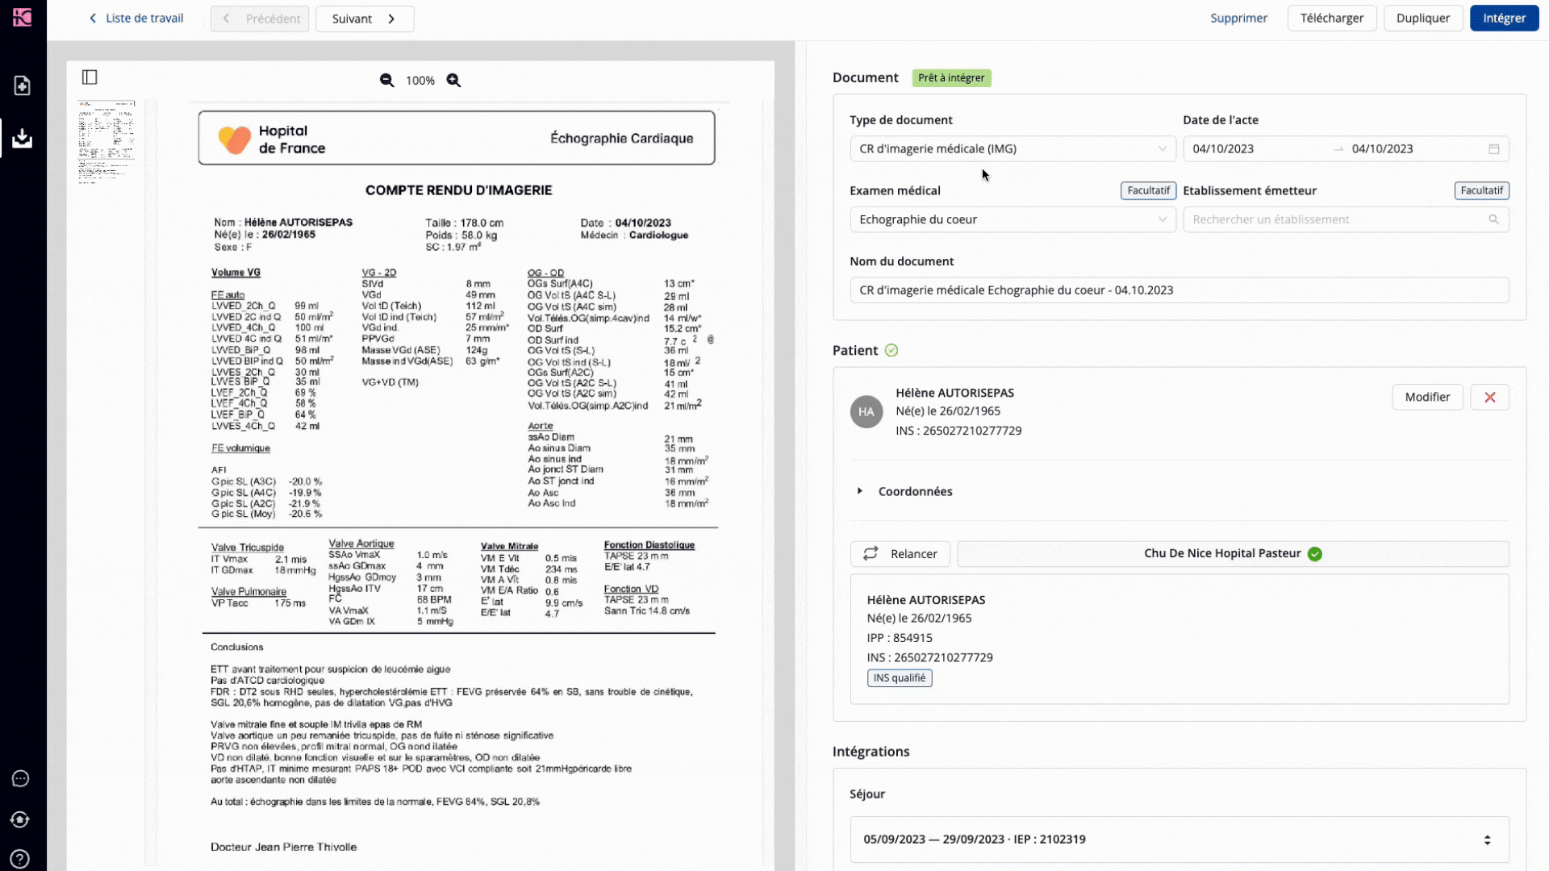Screen dimensions: 1549x871
Task: Click the app logo in the sidebar
Action: 23,17
